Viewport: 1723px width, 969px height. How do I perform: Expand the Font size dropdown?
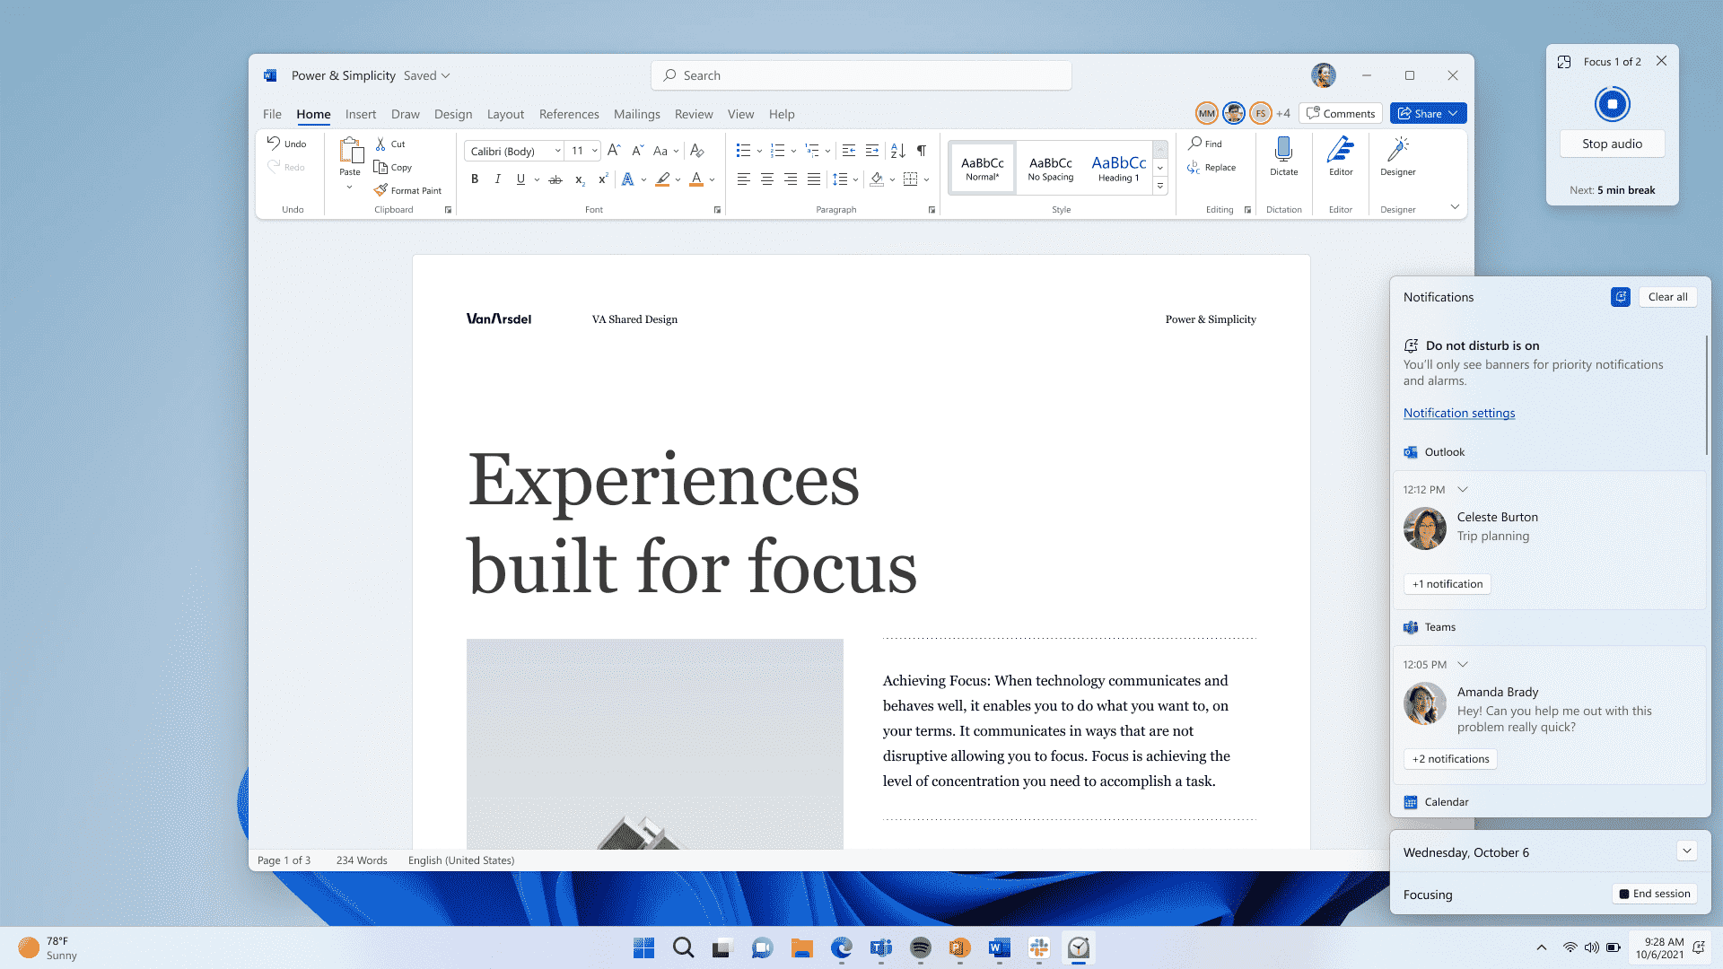coord(595,150)
